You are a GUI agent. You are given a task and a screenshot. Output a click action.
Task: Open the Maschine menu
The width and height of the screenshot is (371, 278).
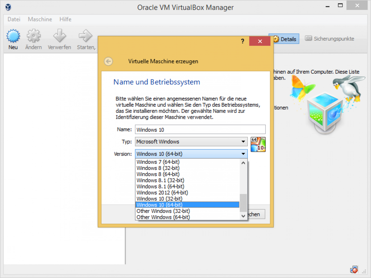40,19
